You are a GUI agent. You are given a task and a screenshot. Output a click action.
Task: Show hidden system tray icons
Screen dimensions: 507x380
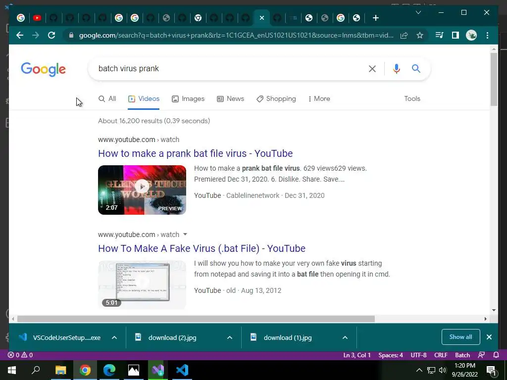[419, 370]
